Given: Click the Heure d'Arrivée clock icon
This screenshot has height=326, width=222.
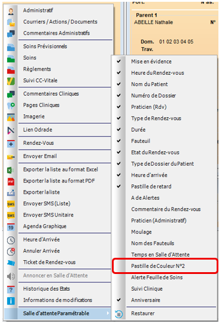Looking at the screenshot, I should point(11,240).
